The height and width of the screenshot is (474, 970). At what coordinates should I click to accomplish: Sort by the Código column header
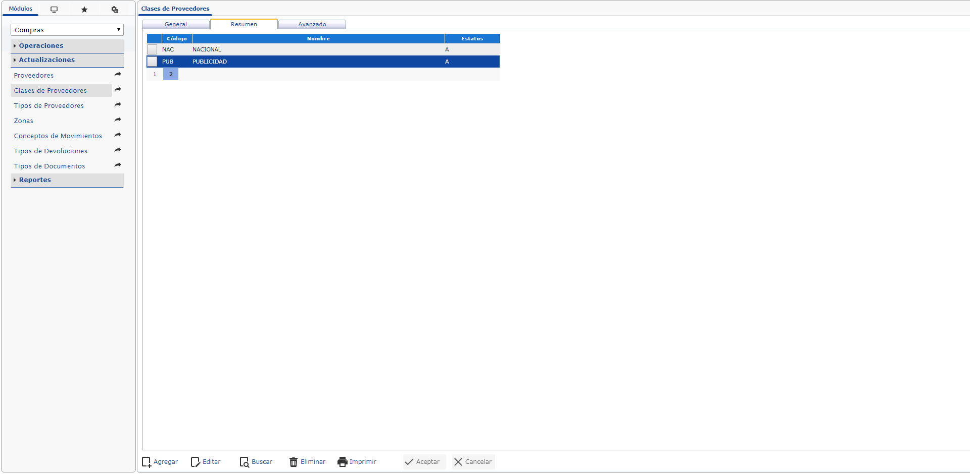click(x=177, y=38)
